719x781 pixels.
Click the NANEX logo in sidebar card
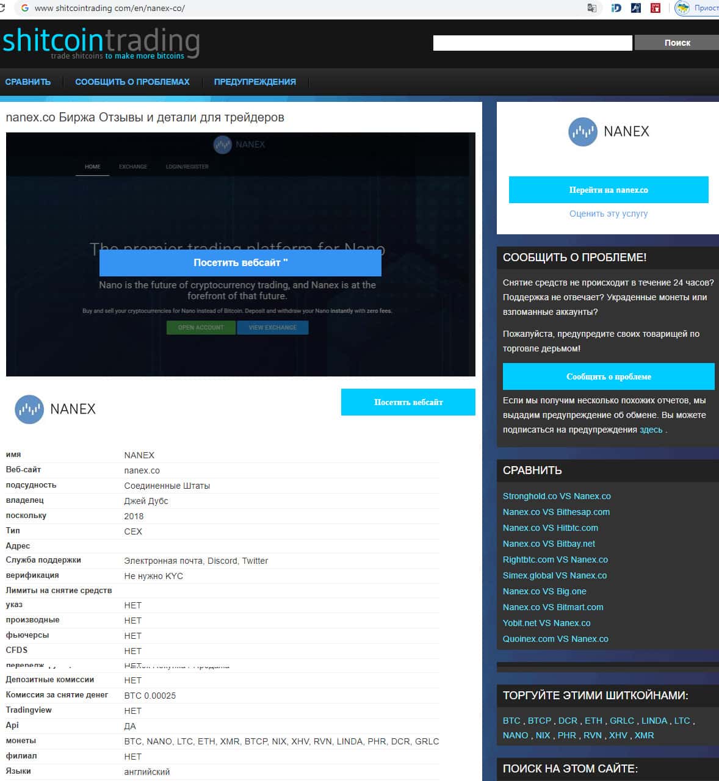609,131
